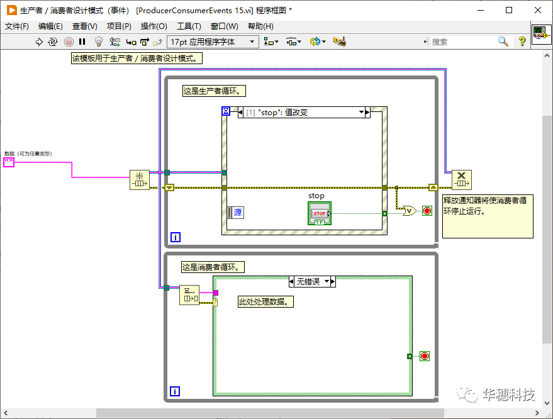The image size is (553, 419).
Task: Toggle the stop boolean button terminal
Action: coord(319,213)
